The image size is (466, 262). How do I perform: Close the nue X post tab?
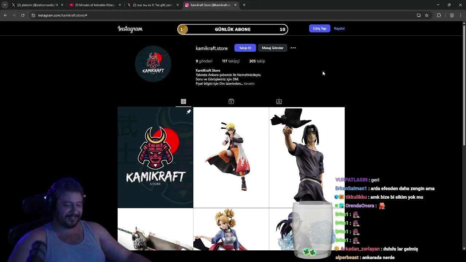coord(177,5)
